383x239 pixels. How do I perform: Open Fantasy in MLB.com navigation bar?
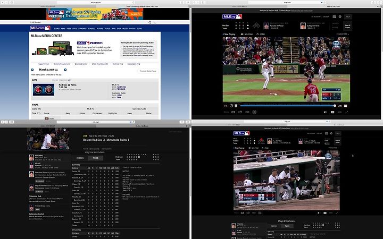(x=132, y=29)
